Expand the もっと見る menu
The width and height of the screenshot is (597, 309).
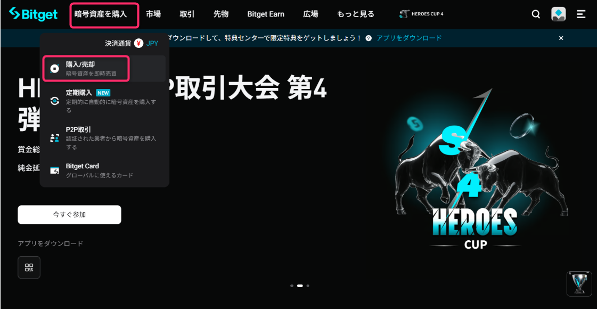point(355,14)
